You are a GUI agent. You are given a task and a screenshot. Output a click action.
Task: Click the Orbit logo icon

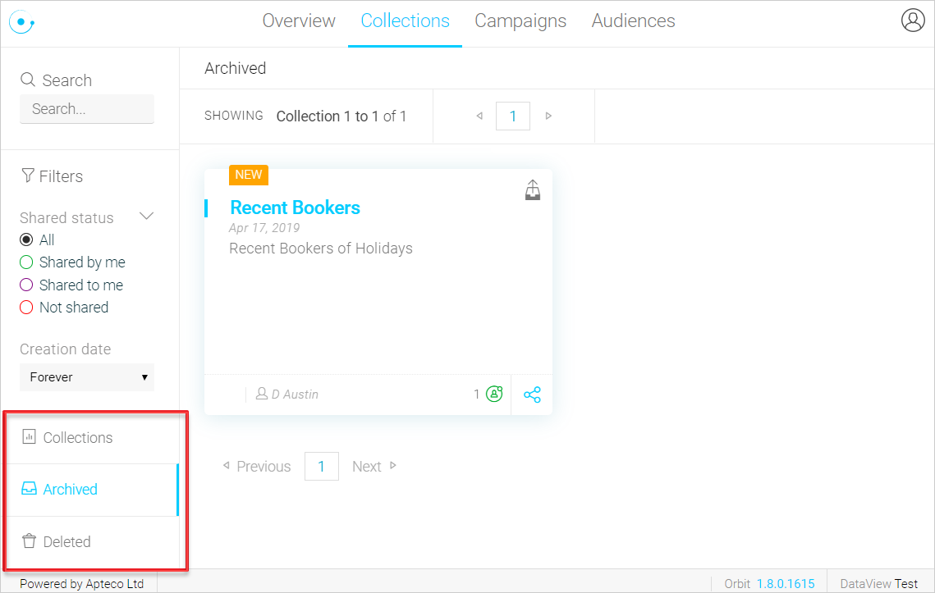point(21,22)
